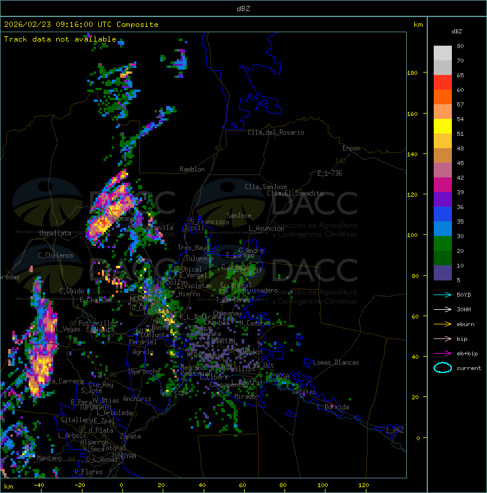This screenshot has width=487, height=493.
Task: Select the gray 70-65 dBZ swatch
Action: pos(443,67)
